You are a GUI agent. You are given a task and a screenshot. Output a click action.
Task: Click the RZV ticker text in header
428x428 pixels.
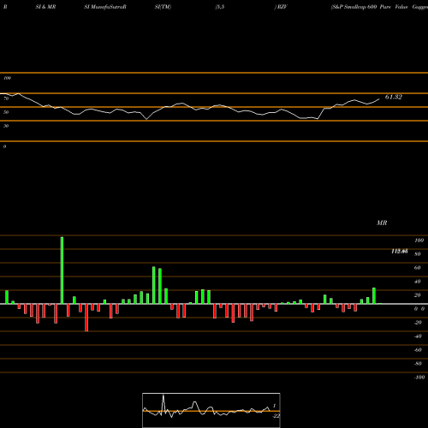tap(282, 7)
